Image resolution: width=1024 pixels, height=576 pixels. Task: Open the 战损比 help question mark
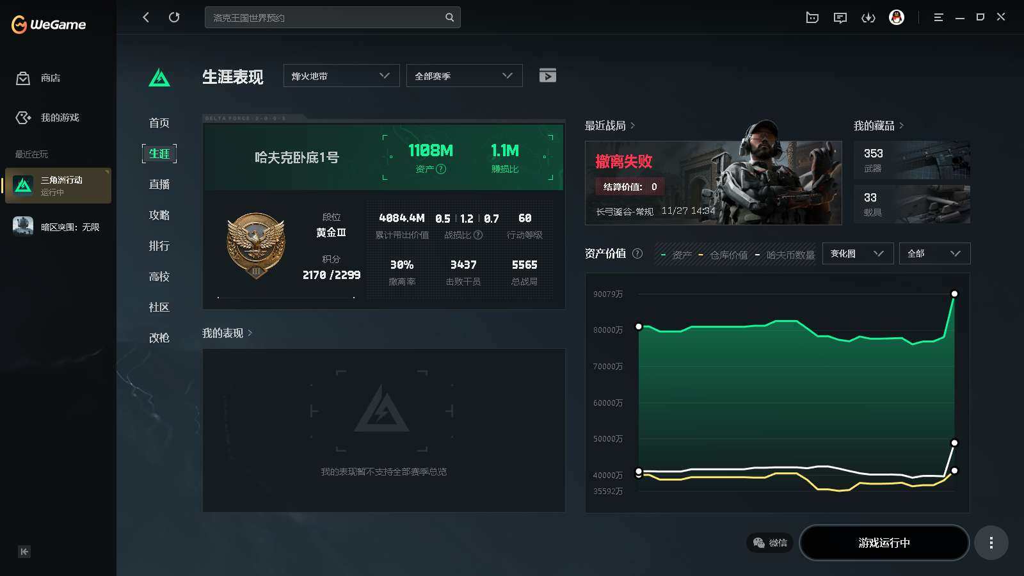point(478,235)
